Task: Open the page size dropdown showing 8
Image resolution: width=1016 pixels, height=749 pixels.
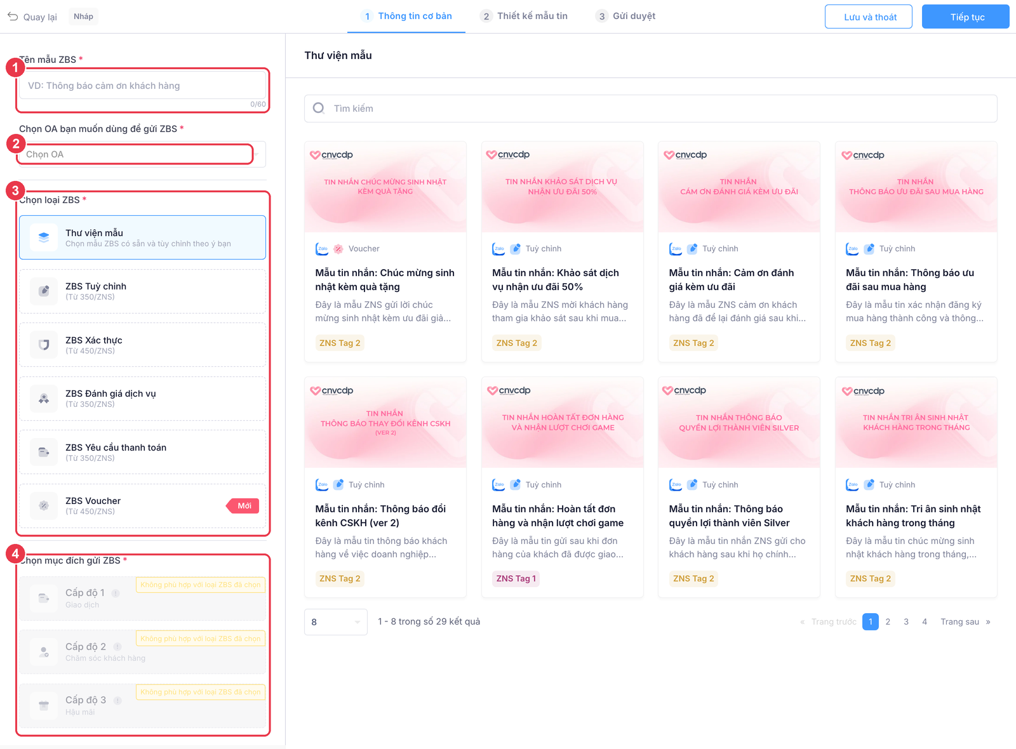Action: pyautogui.click(x=335, y=622)
